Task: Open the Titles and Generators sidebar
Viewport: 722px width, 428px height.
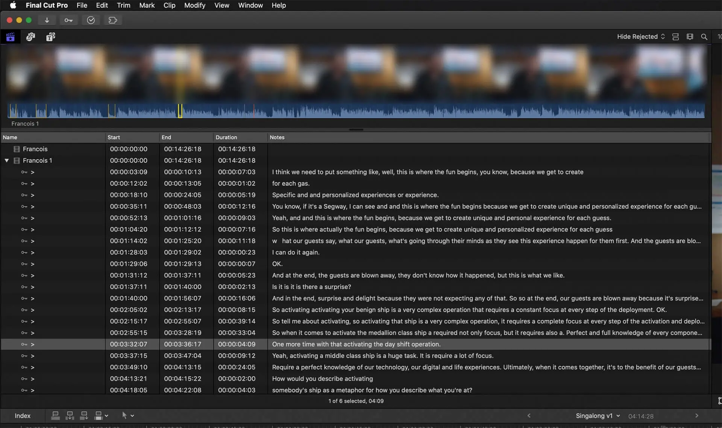Action: click(50, 37)
